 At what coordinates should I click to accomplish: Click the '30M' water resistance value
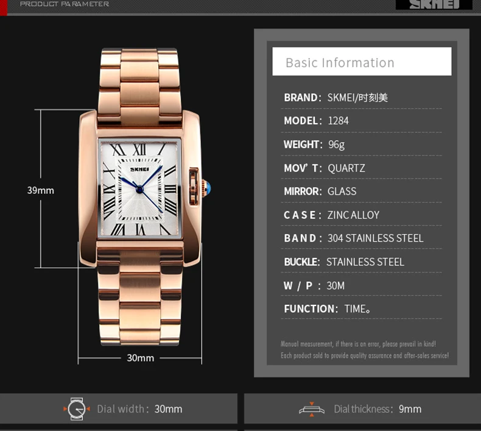pos(335,286)
